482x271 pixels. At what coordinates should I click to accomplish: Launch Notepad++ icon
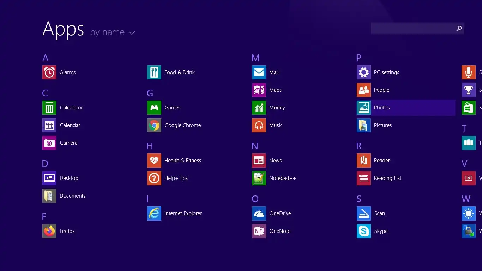point(259,178)
